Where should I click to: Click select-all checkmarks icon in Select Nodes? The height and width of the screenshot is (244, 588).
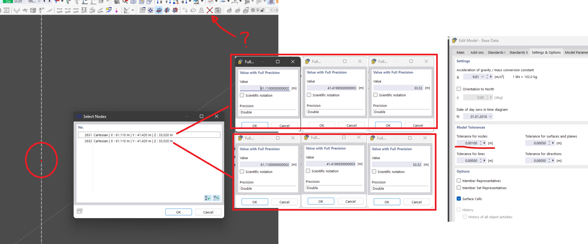[x=208, y=198]
